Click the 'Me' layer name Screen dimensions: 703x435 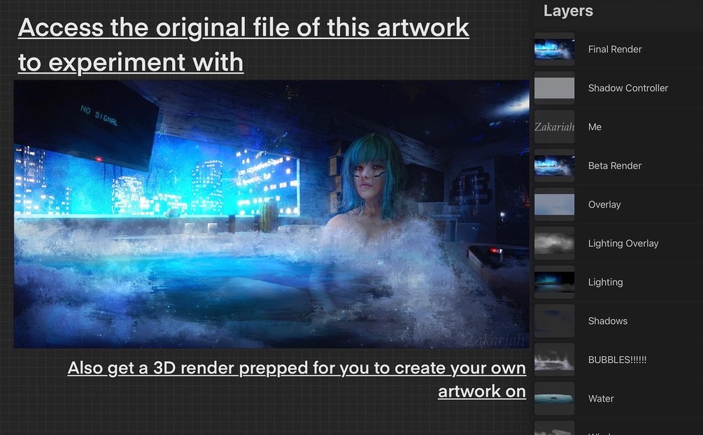(595, 127)
